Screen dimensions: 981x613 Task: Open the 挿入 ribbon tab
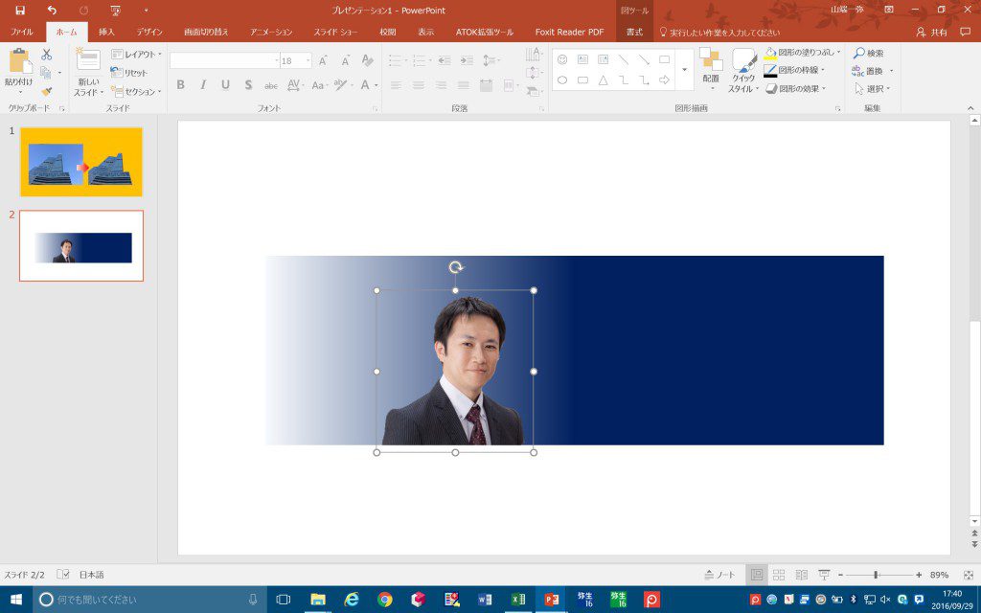tap(106, 32)
